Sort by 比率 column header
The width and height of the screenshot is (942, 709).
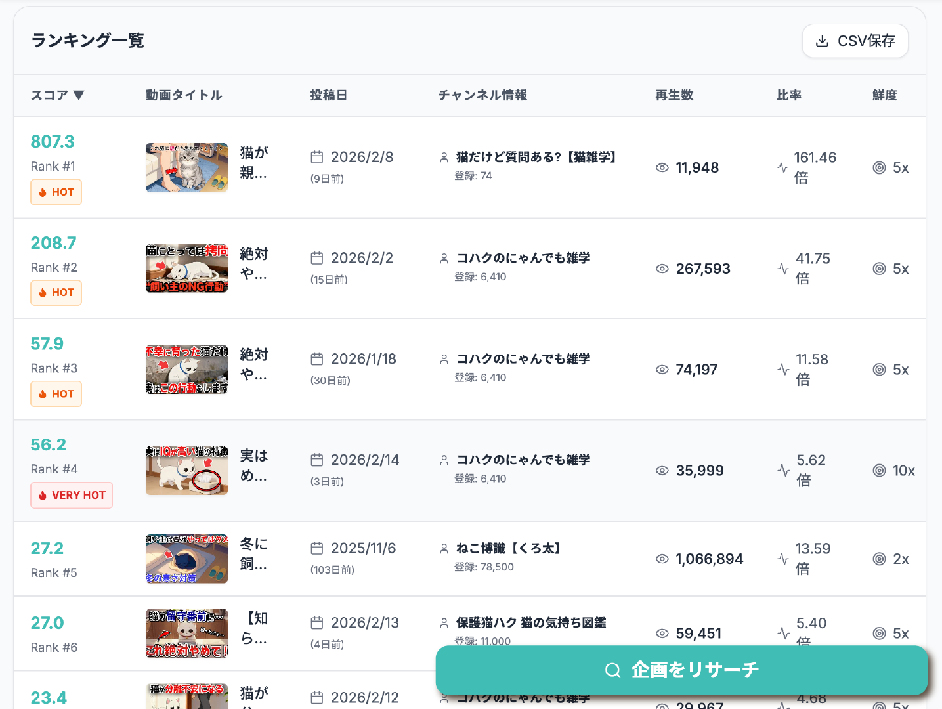tap(788, 95)
